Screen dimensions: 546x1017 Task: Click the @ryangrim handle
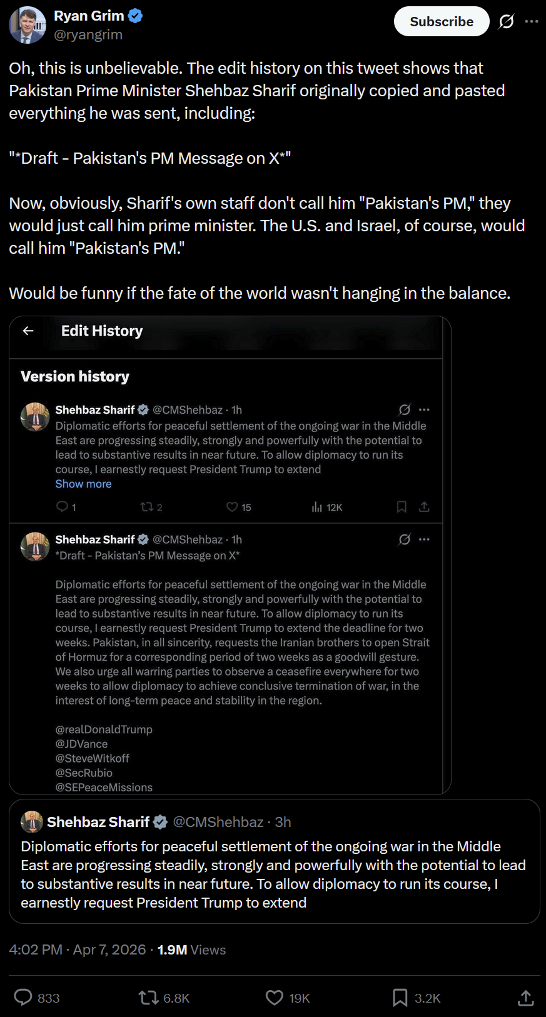point(88,35)
